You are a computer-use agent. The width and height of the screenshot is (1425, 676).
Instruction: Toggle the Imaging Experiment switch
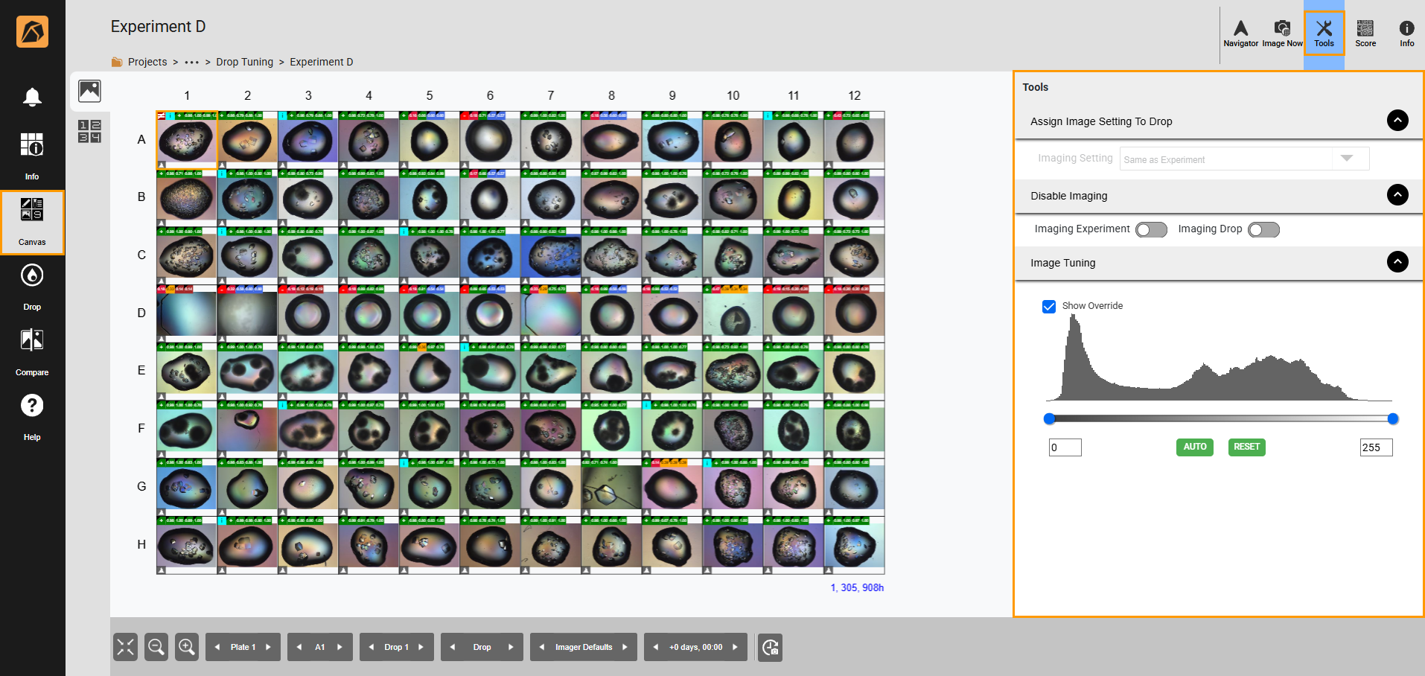pos(1151,230)
